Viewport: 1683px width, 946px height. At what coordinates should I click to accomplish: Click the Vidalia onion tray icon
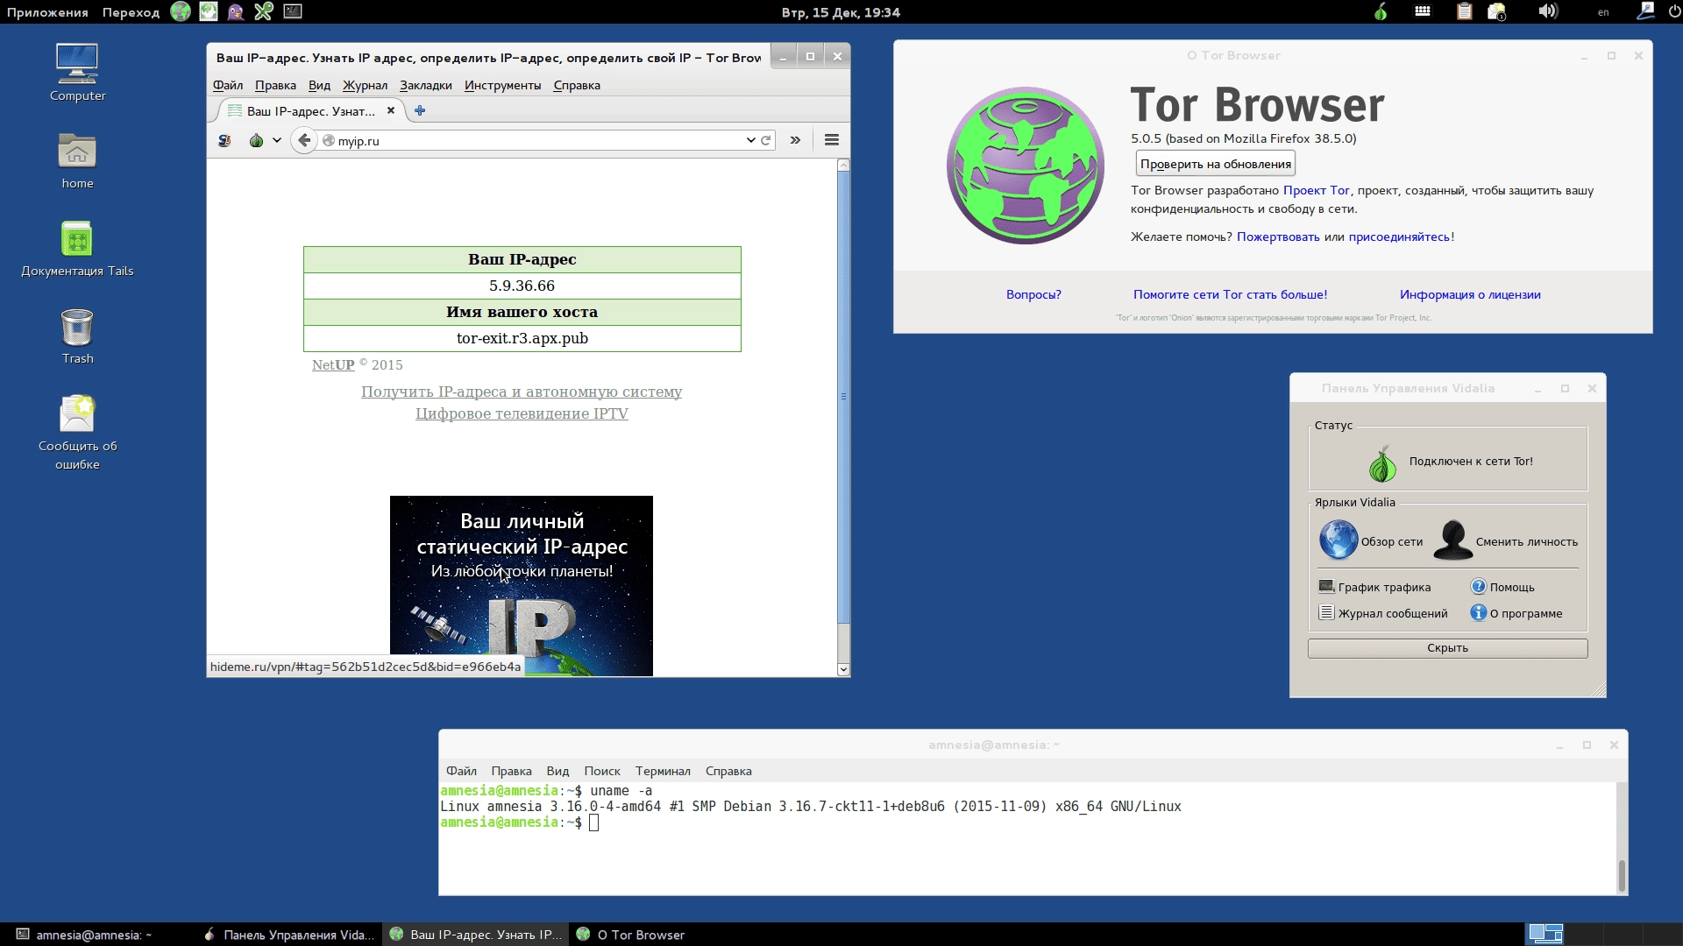click(x=1381, y=11)
